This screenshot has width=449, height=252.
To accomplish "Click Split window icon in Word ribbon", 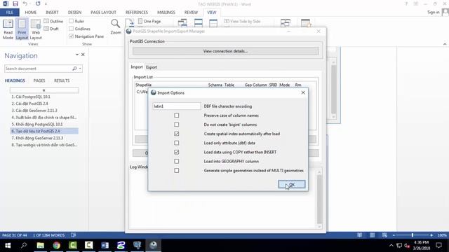I will click(213, 23).
